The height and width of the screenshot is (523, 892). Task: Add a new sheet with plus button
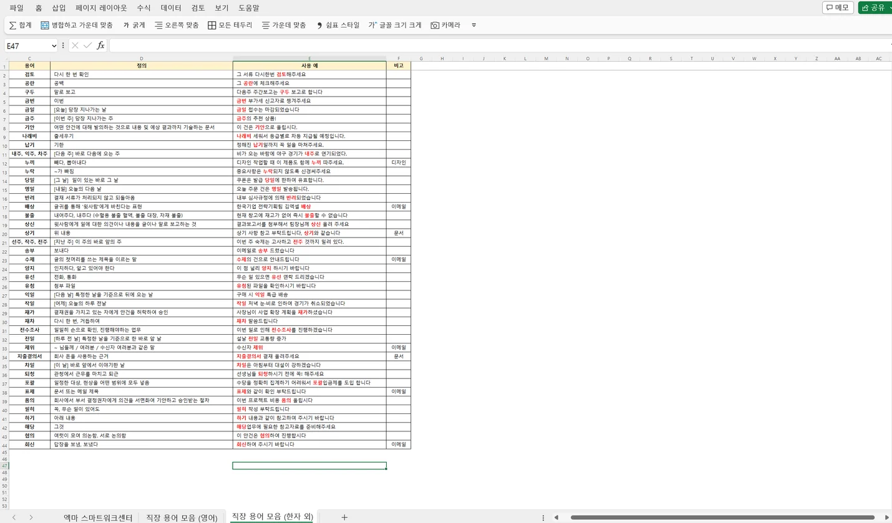pos(344,517)
